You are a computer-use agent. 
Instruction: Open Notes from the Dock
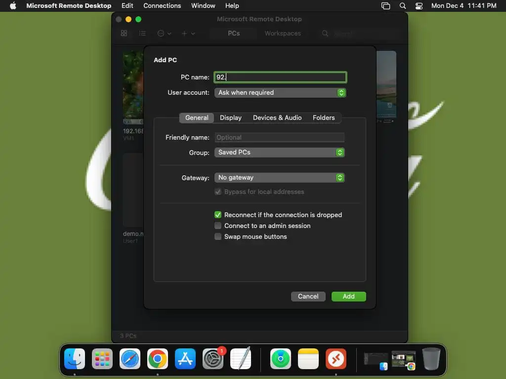click(x=308, y=358)
